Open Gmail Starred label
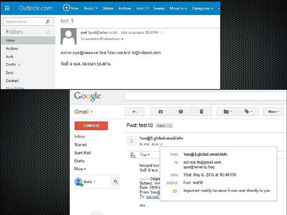 pos(80,145)
